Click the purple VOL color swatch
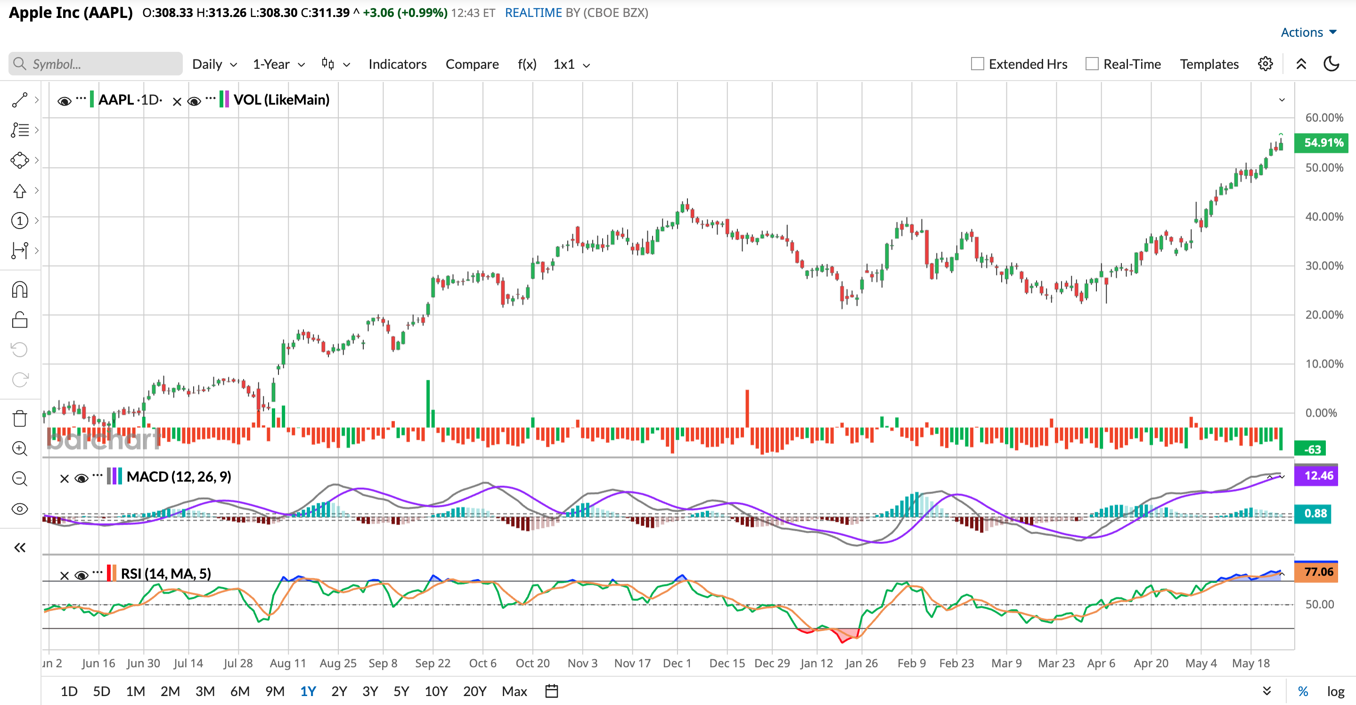Image resolution: width=1356 pixels, height=705 pixels. [227, 99]
